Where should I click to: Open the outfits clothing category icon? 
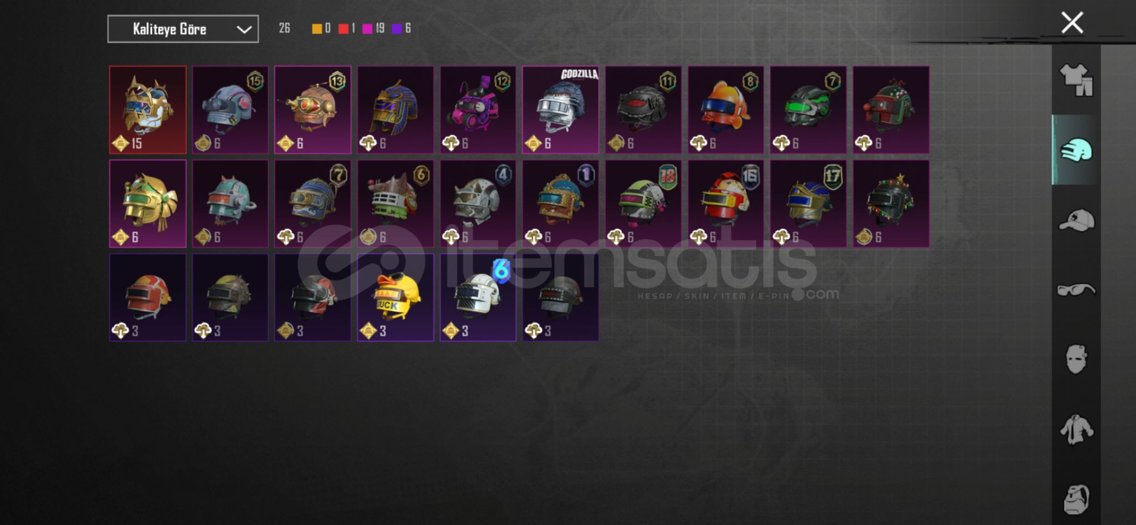1076,80
